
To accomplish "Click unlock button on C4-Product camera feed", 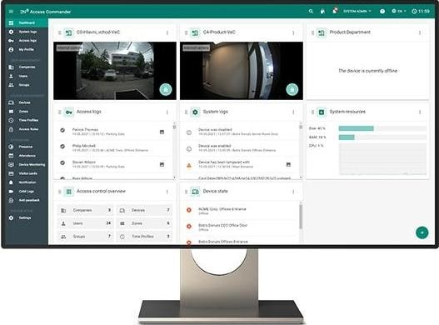I will [x=292, y=89].
